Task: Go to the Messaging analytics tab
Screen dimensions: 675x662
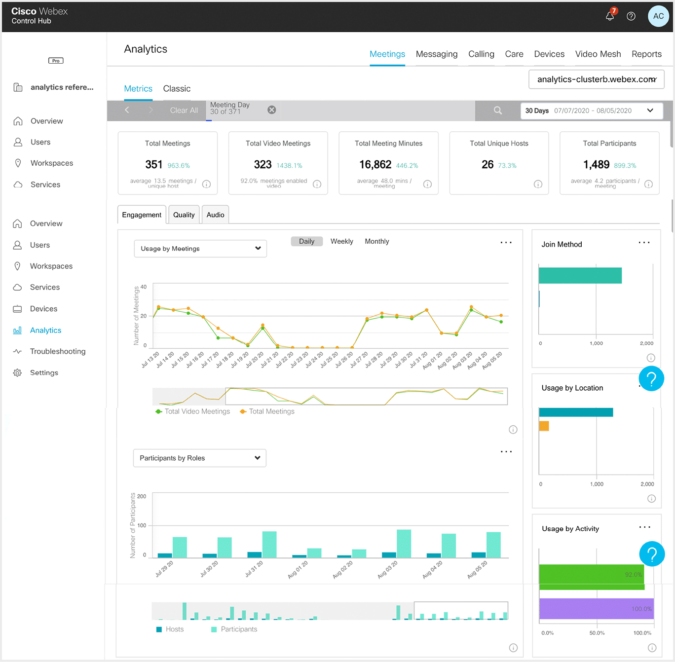Action: point(436,54)
